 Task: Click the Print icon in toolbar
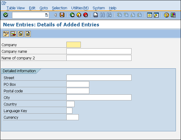click(x=95, y=15)
